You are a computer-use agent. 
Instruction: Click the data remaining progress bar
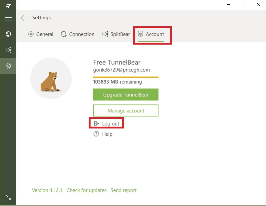(x=126, y=77)
